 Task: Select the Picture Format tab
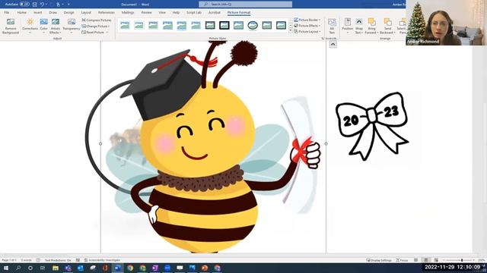click(x=238, y=12)
